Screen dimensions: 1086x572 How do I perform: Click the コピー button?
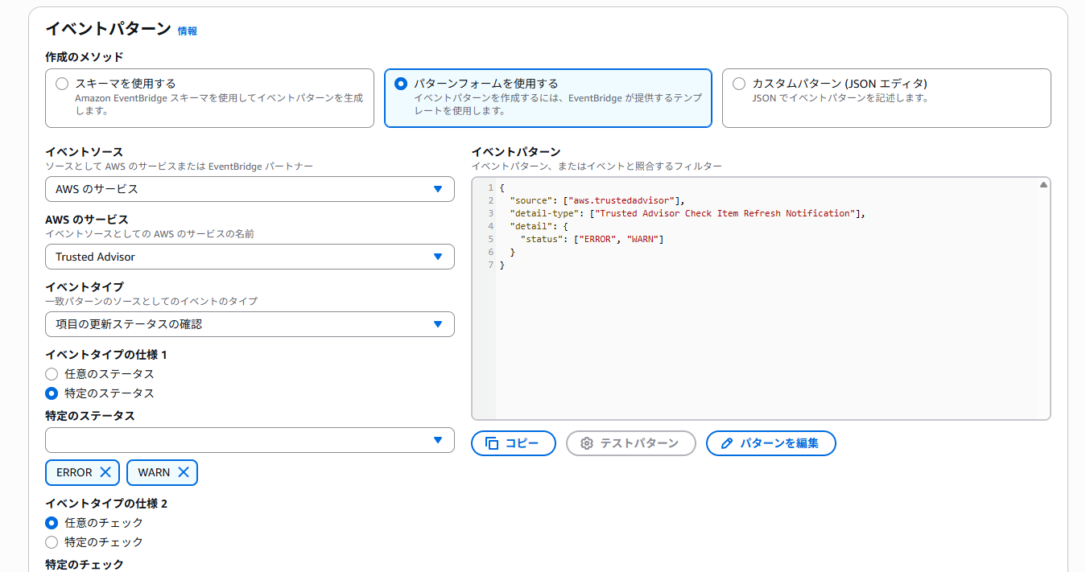(x=514, y=443)
